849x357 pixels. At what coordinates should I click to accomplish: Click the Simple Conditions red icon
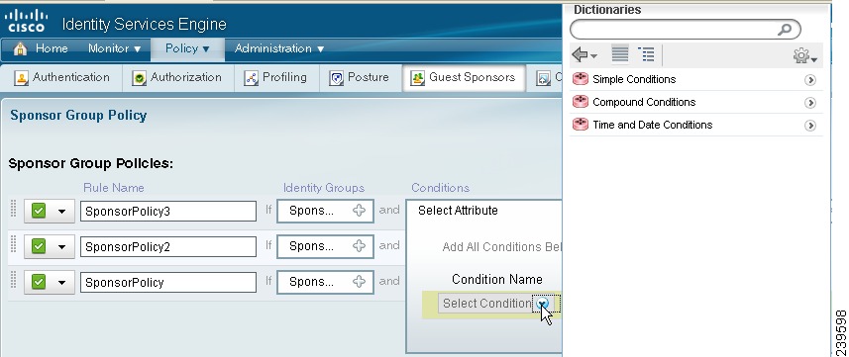pos(580,79)
